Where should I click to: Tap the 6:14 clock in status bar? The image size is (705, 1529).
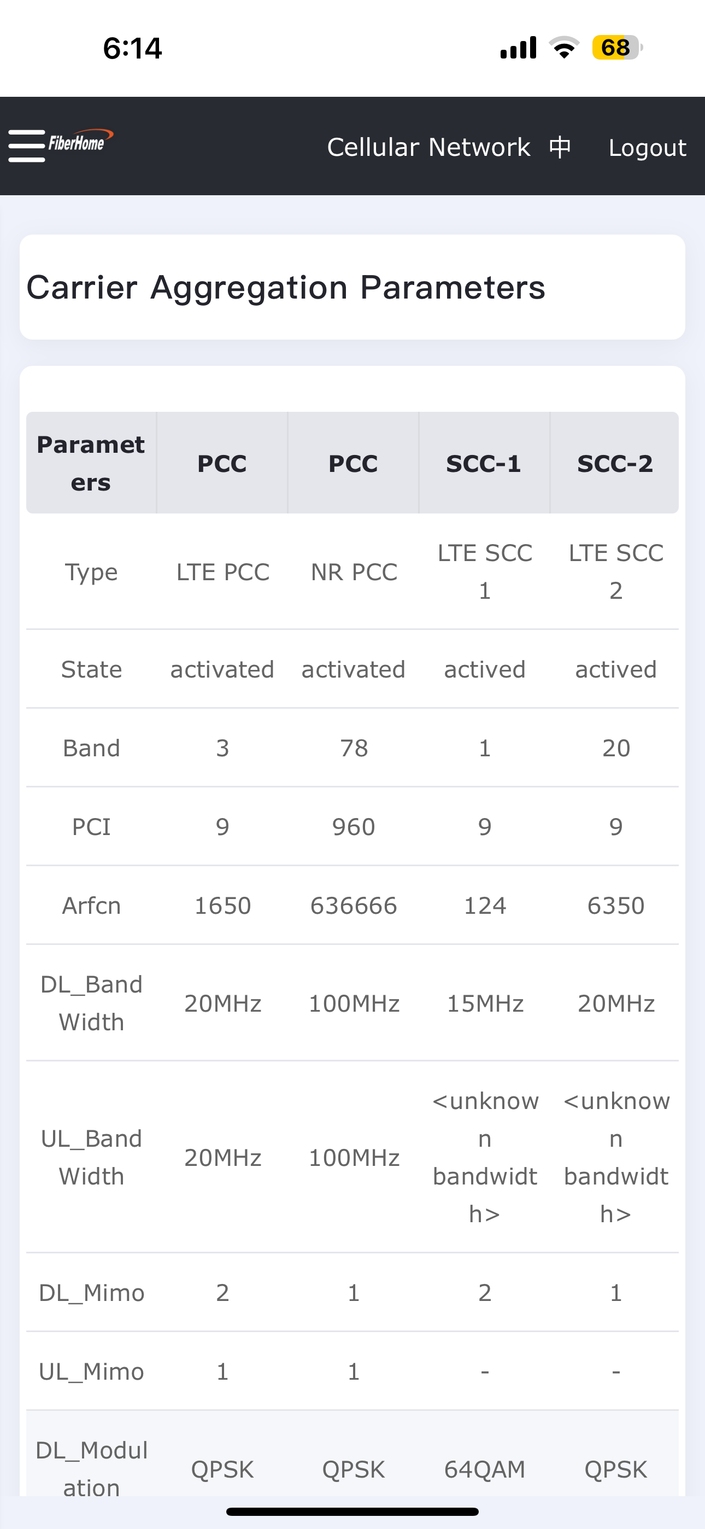pyautogui.click(x=132, y=48)
